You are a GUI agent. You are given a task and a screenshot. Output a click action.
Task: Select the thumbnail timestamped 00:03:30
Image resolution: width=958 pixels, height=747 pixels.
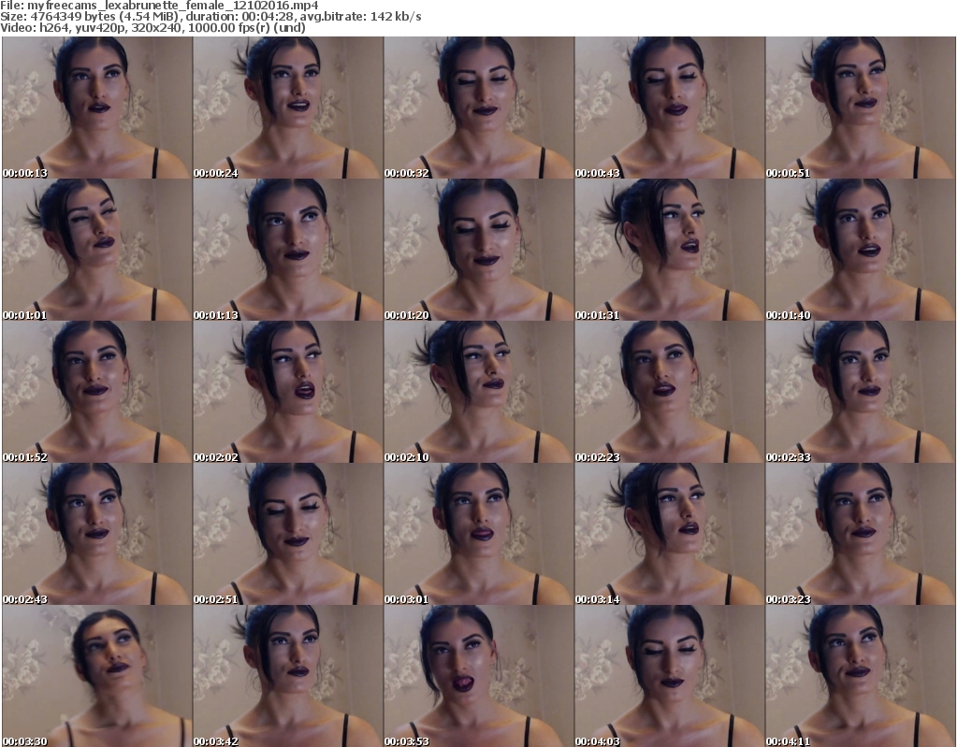point(96,676)
